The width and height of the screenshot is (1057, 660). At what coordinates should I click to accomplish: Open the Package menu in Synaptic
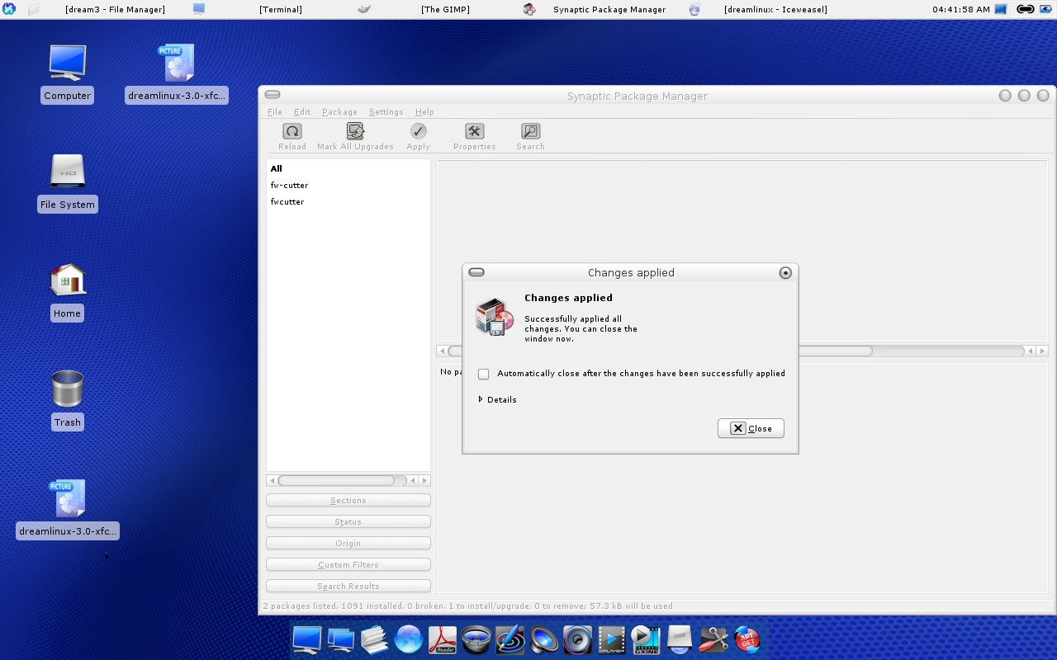[339, 112]
